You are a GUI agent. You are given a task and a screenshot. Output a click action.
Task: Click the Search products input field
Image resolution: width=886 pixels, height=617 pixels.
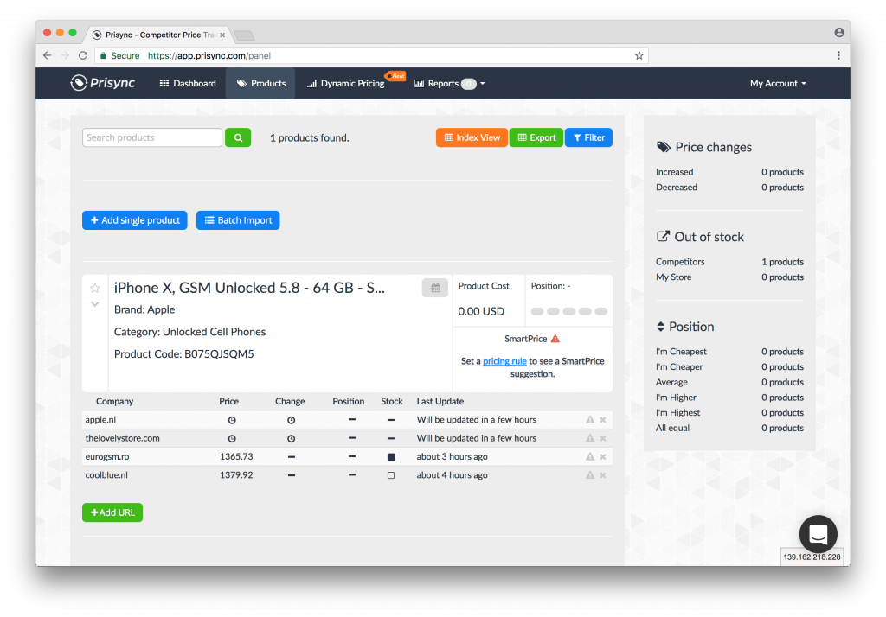coord(152,137)
